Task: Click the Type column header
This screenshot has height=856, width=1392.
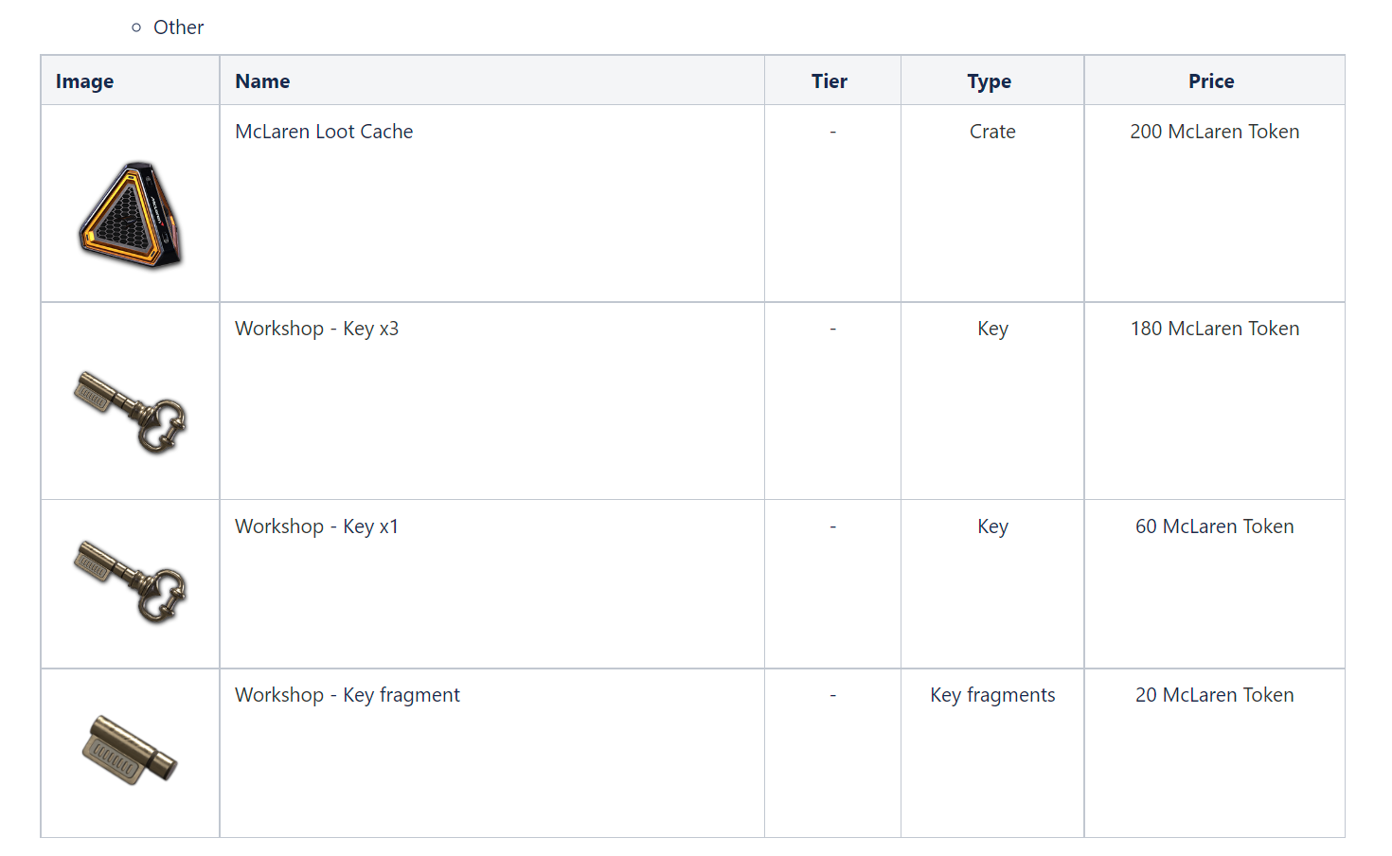Action: 990,81
